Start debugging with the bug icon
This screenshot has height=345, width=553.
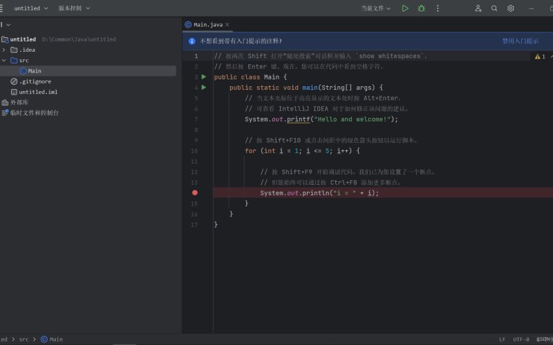tap(421, 8)
